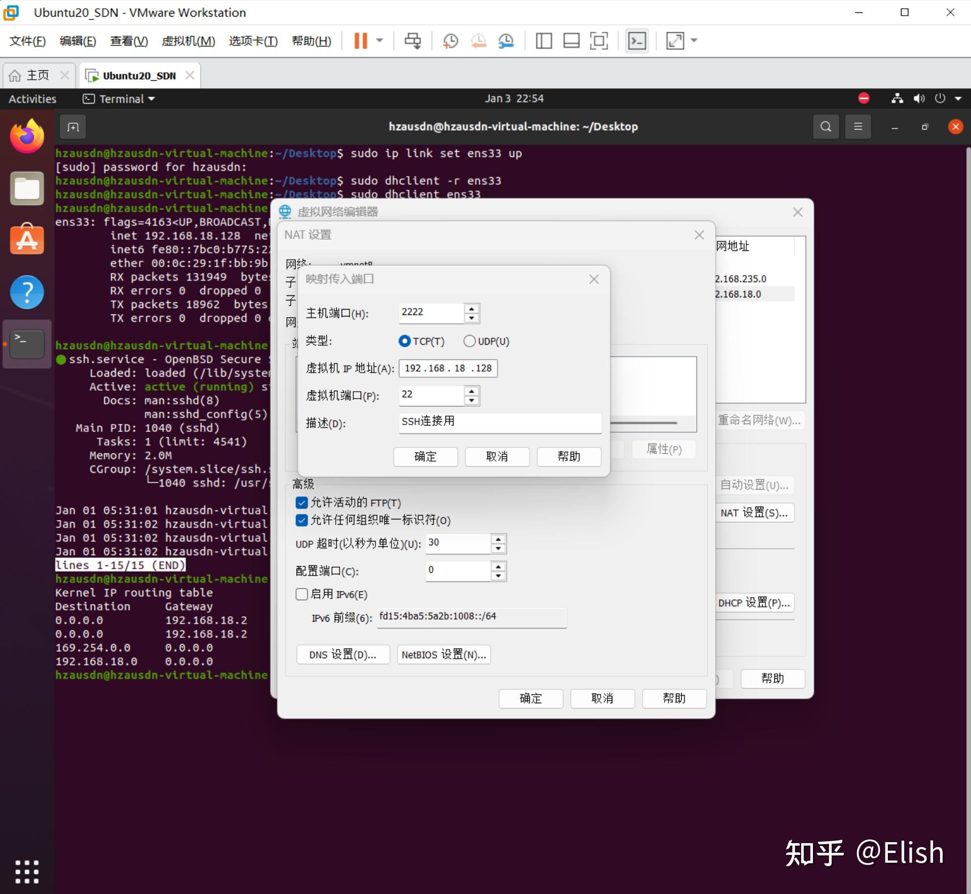Open Ubuntu Software from the dock
971x894 pixels.
tap(27, 240)
